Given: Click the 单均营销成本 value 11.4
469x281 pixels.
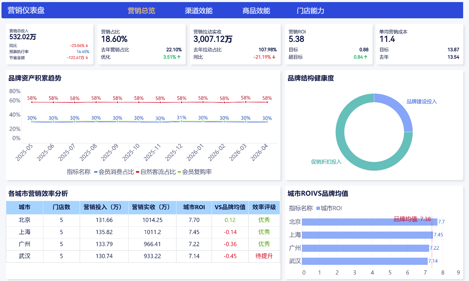Looking at the screenshot, I should coord(387,39).
